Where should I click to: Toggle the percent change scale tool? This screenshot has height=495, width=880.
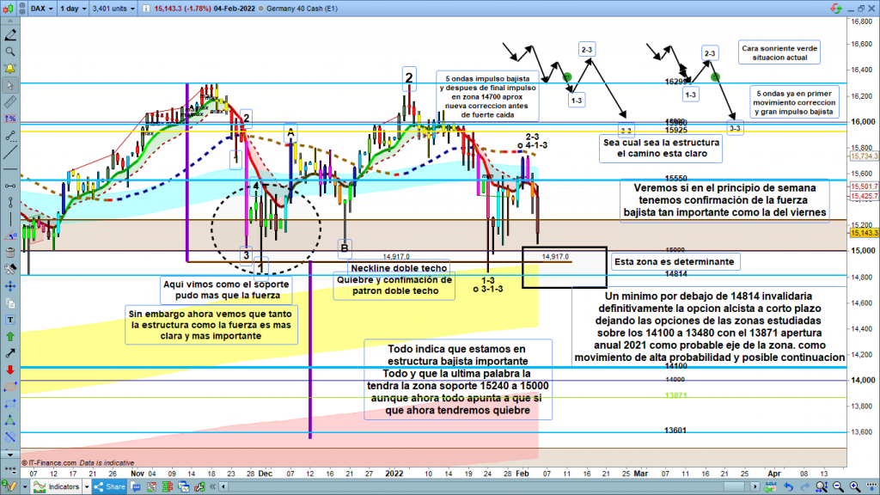pos(9,118)
